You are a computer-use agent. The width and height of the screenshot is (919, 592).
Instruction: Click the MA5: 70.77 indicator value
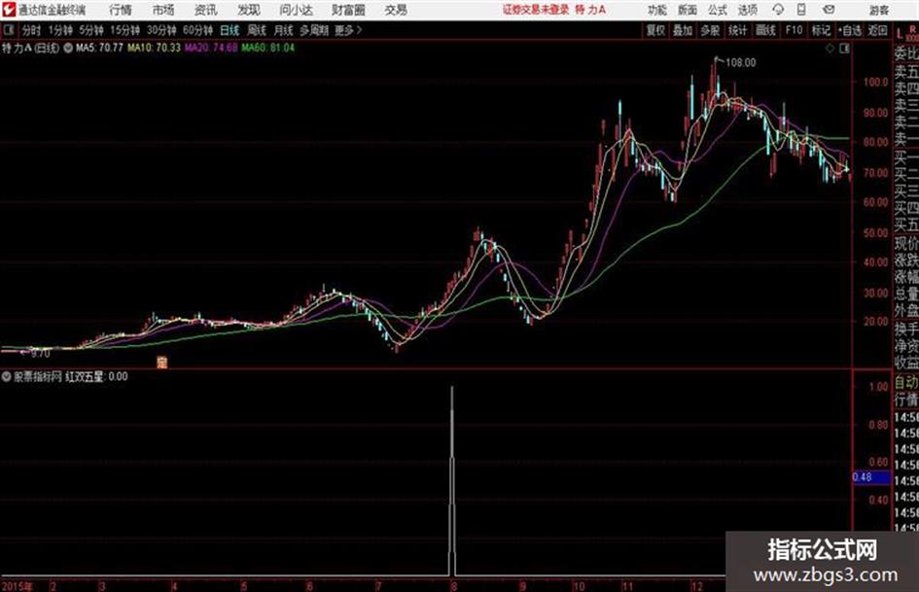point(99,48)
